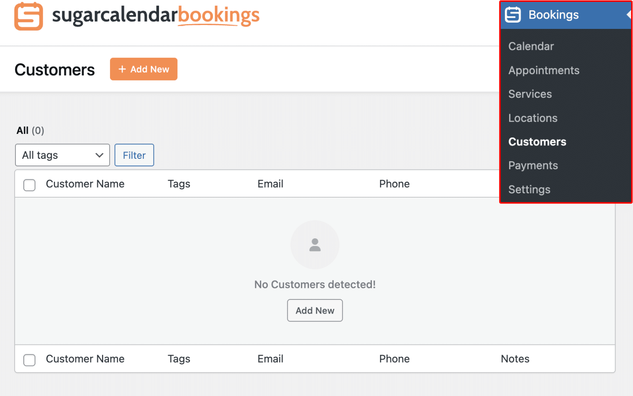The width and height of the screenshot is (633, 396).
Task: Click the plus icon on Add New
Action: click(x=122, y=69)
